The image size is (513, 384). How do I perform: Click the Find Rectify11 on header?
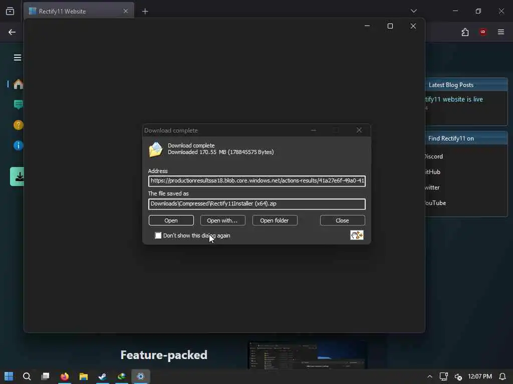pyautogui.click(x=466, y=138)
